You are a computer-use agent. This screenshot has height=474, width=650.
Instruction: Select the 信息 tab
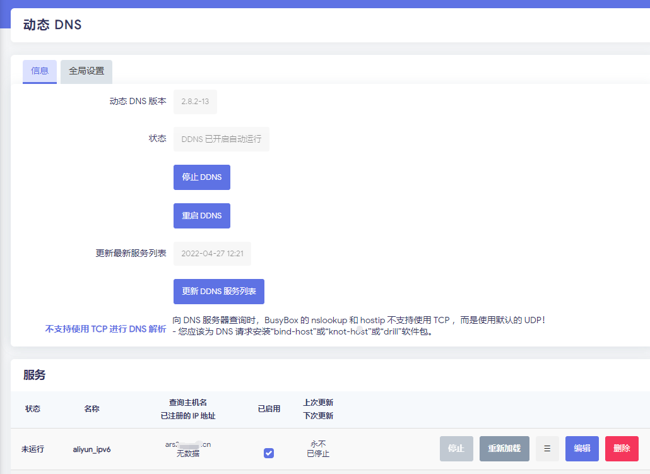click(x=40, y=71)
